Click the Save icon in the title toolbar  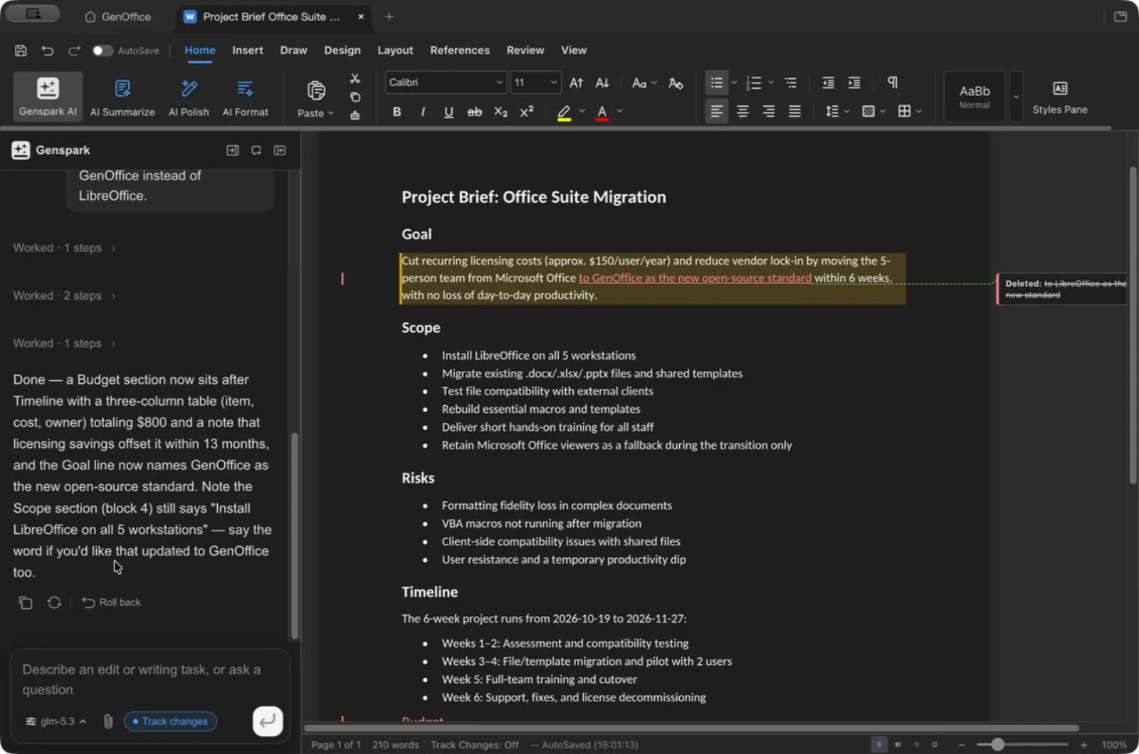coord(21,51)
